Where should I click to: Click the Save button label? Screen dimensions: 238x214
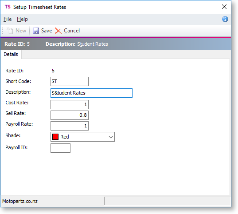[x=47, y=31]
